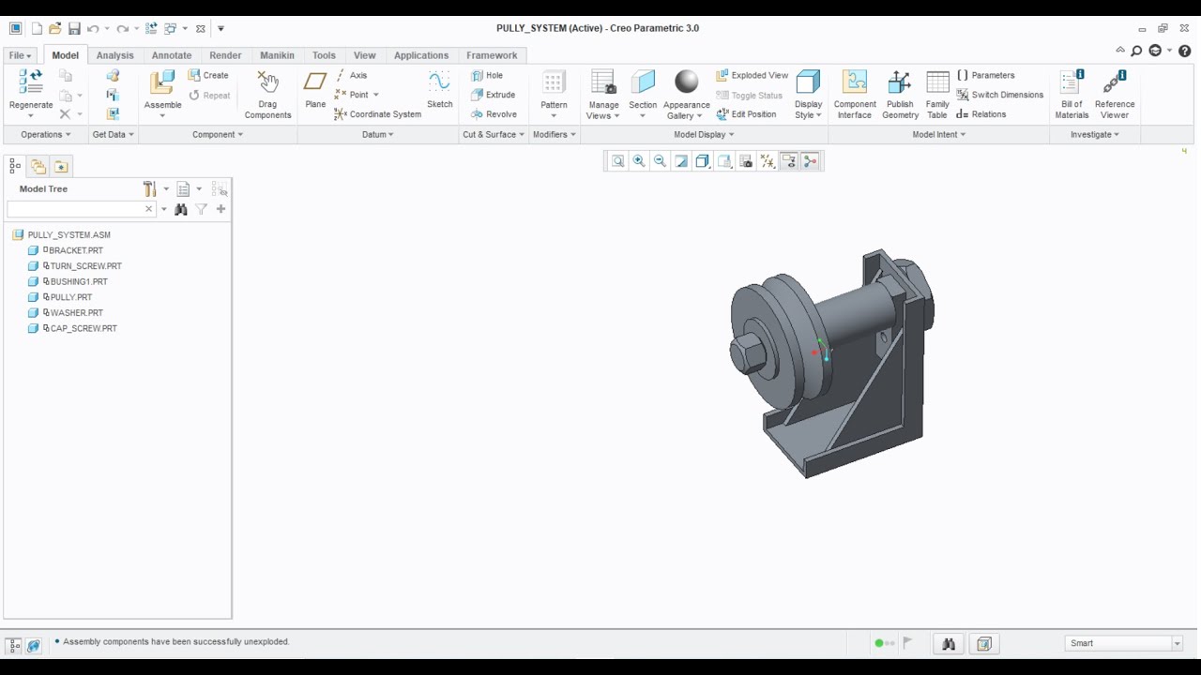Click the Save icon in quick access toolbar

(x=74, y=29)
